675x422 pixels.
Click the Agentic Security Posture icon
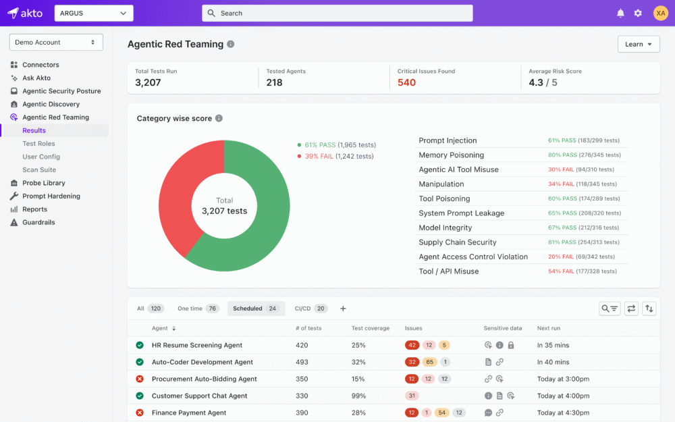pos(14,91)
